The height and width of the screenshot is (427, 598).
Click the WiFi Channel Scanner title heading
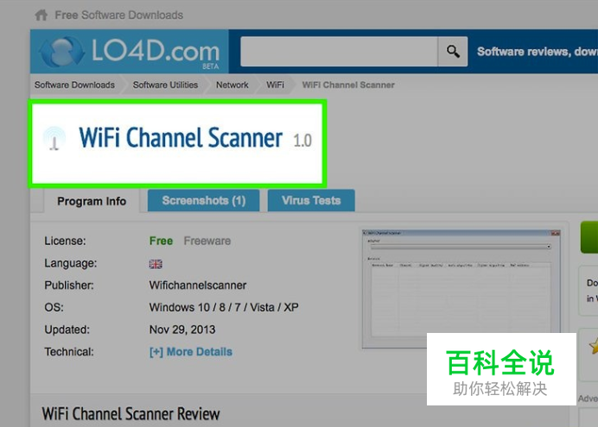pos(181,138)
